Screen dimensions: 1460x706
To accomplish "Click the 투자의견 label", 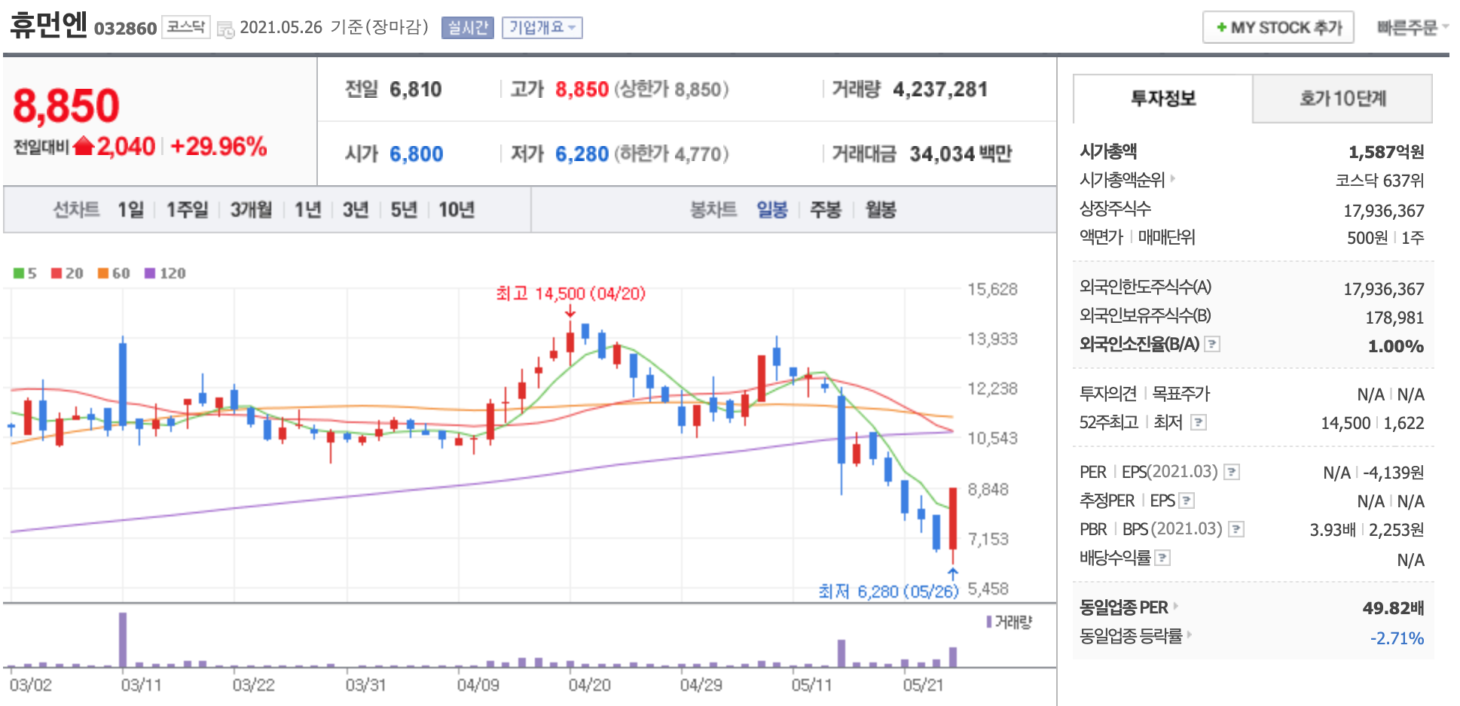I will click(x=1107, y=394).
